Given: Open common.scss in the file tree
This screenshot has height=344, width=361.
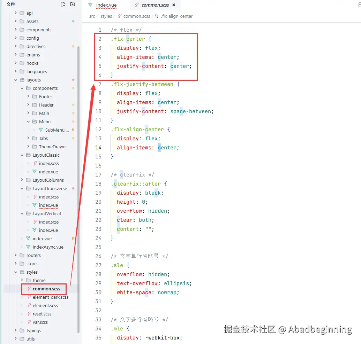Looking at the screenshot, I should [46, 289].
